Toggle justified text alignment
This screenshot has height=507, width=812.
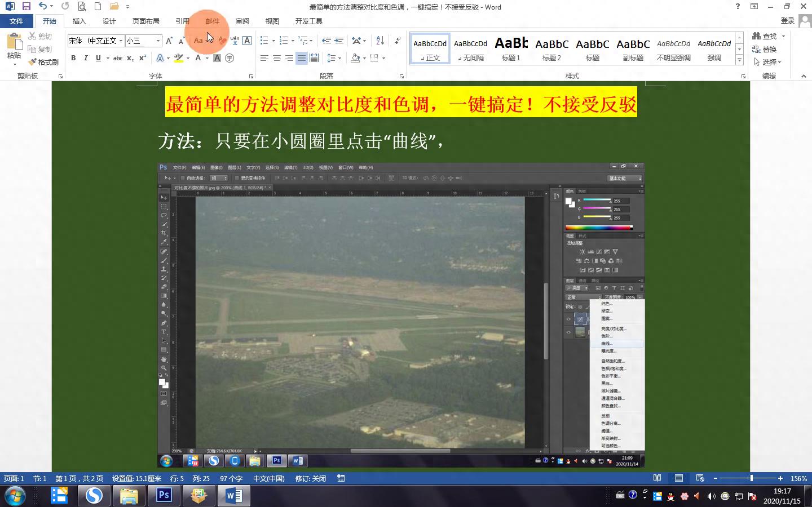click(302, 58)
